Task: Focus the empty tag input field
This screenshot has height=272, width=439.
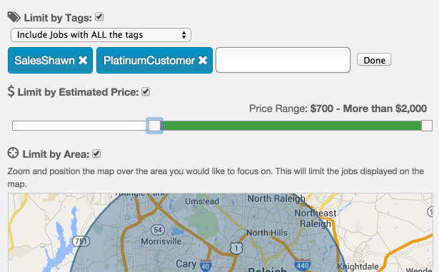Action: point(283,60)
